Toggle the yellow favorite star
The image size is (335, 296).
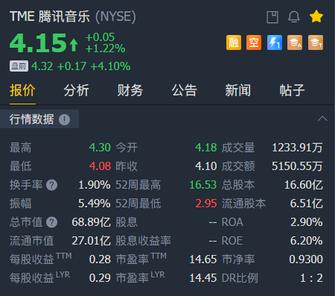coord(316,16)
